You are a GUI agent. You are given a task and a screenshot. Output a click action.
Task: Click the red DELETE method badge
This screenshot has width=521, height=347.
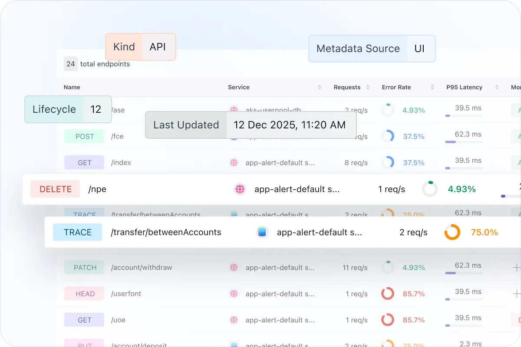tap(56, 189)
